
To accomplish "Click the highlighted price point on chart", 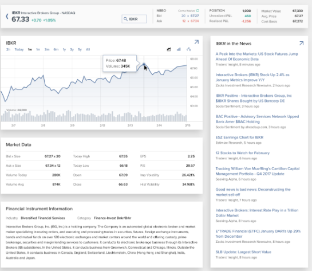I will pos(144,64).
